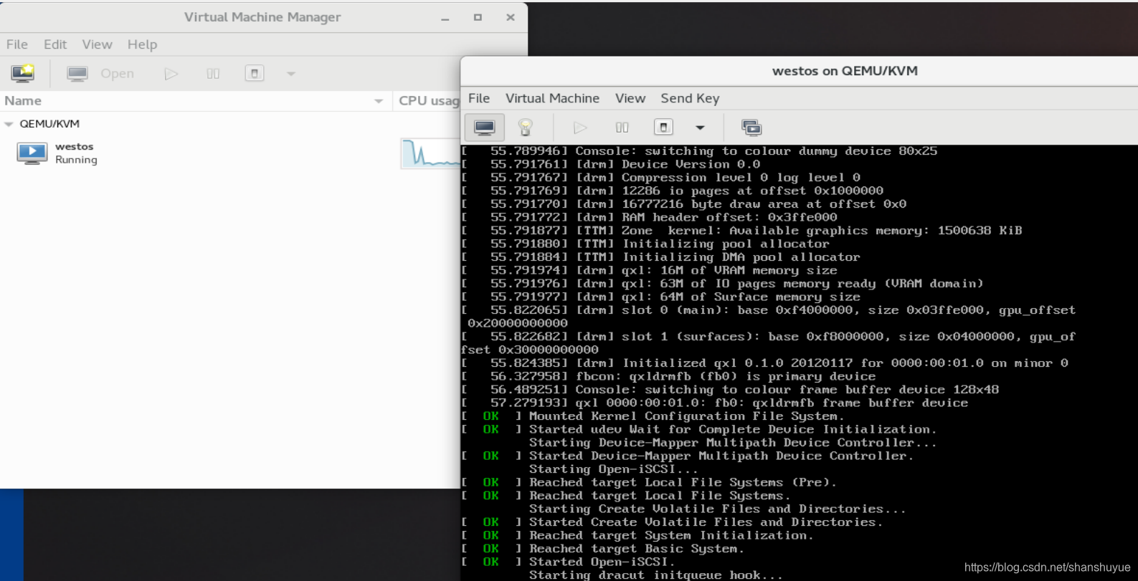Click 'Mounted Kernel Configuration File System.' line

(687, 416)
